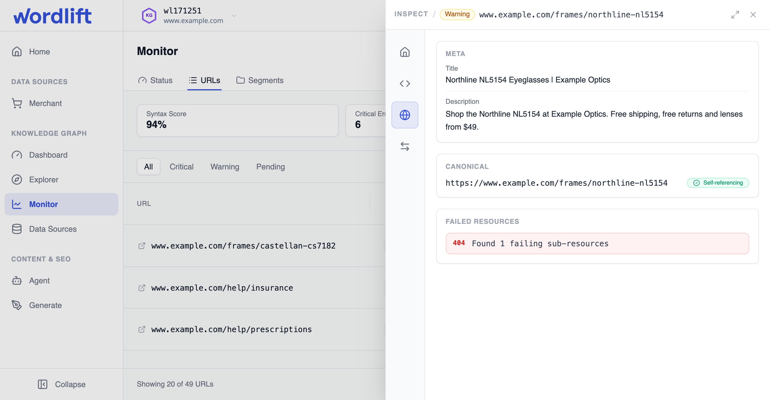Open the code brackets inspector tab
This screenshot has height=400, width=770.
pyautogui.click(x=405, y=83)
